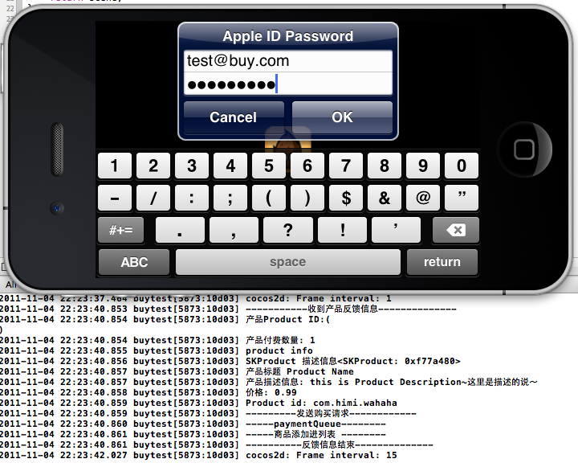This screenshot has width=578, height=467.
Task: Click console line '价格: 0.99'
Action: 271,392
